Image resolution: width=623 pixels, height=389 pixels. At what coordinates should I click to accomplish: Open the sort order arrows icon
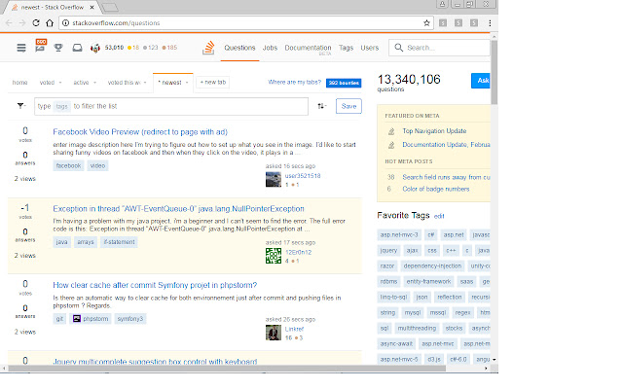pos(321,106)
